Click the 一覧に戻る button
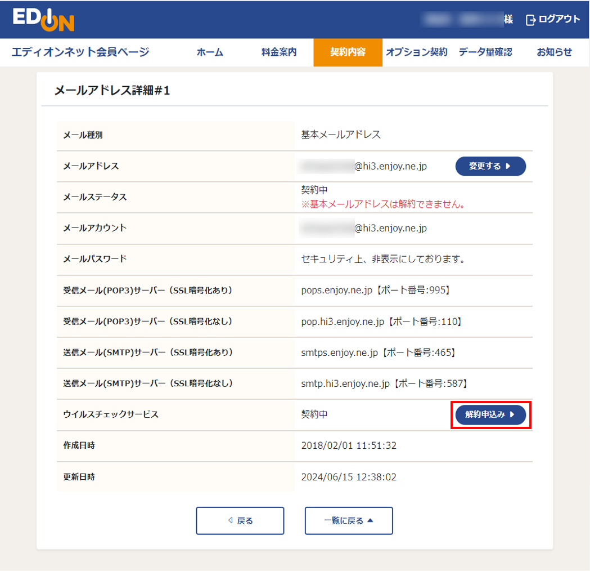The height and width of the screenshot is (571, 590). pos(349,520)
